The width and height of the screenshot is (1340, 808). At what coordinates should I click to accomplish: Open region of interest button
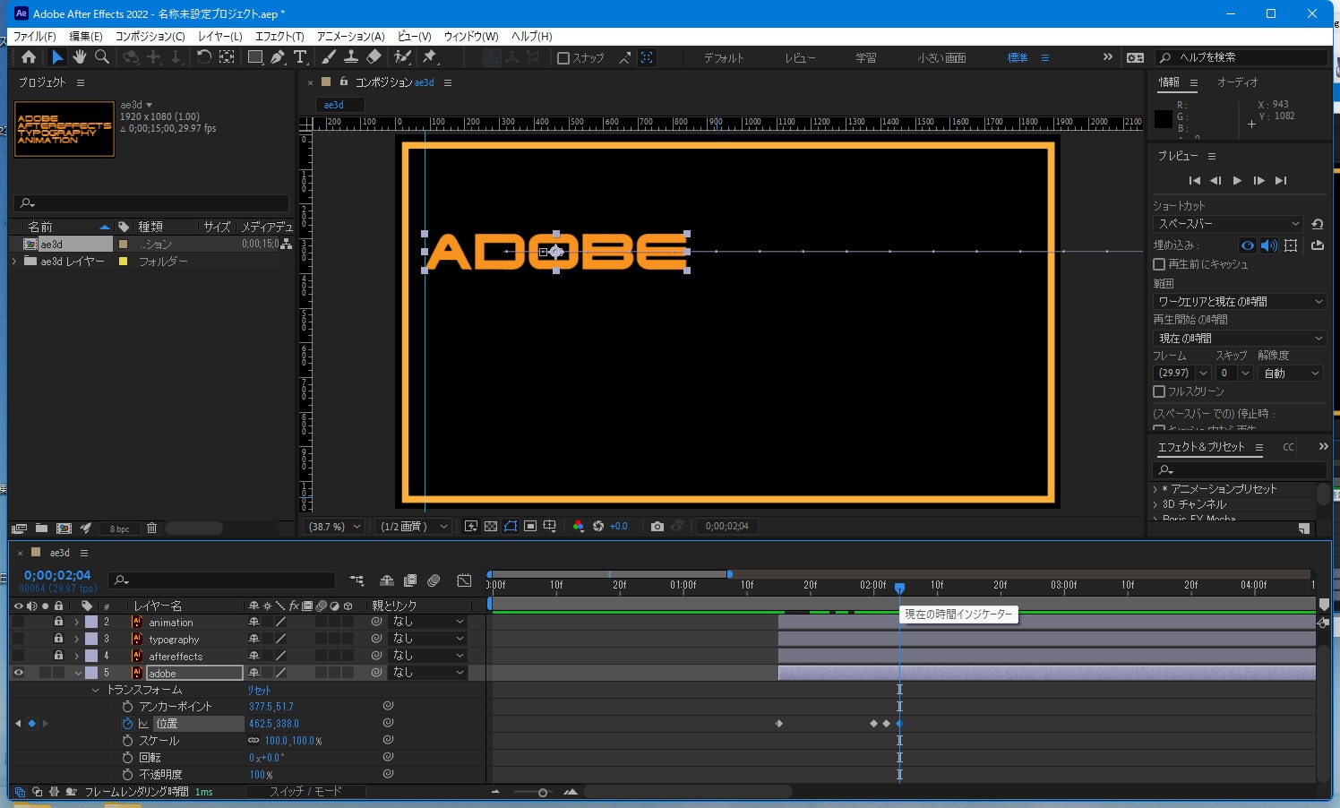[530, 527]
